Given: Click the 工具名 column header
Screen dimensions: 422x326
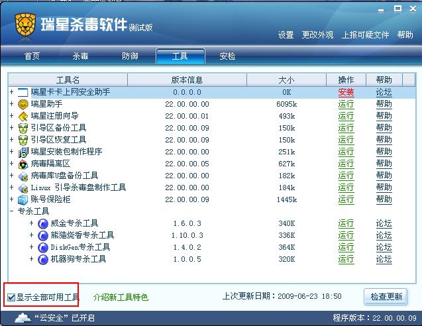Looking at the screenshot, I should [68, 80].
